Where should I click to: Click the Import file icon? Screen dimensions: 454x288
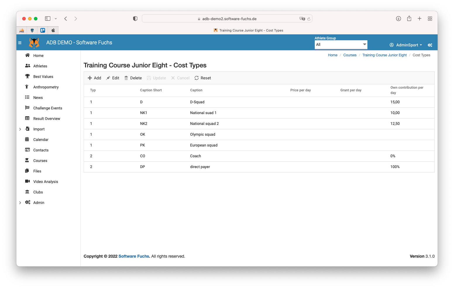click(27, 129)
